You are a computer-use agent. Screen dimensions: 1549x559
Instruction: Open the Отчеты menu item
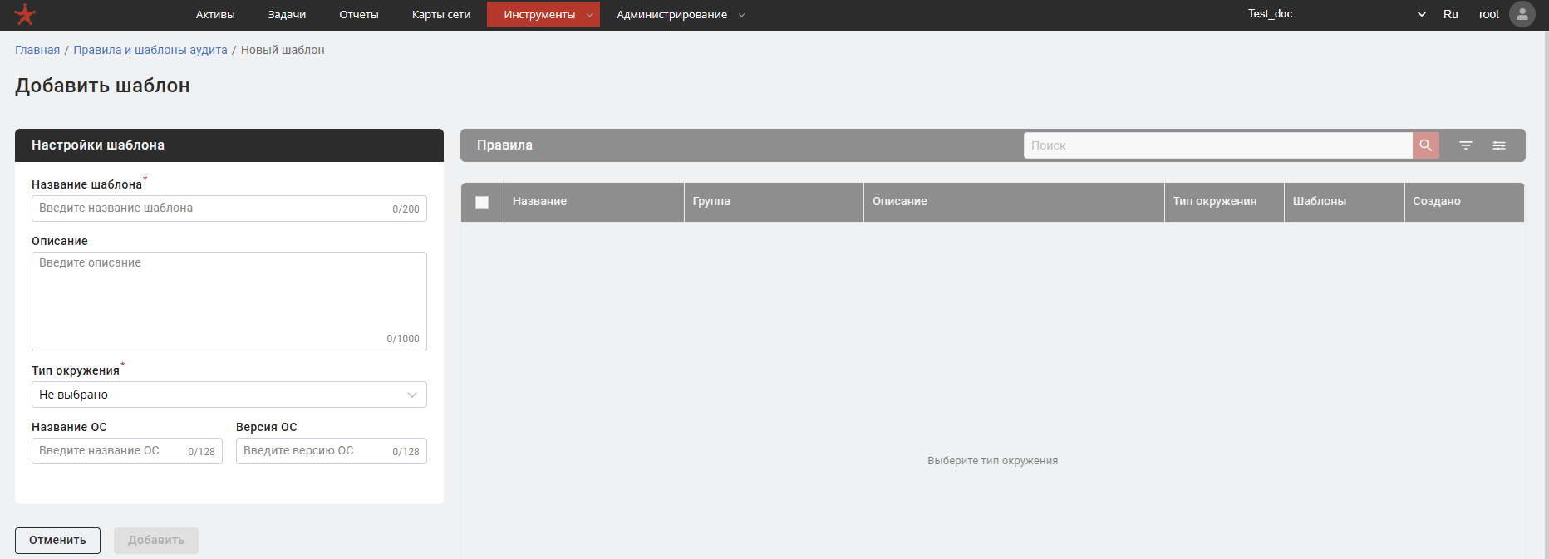[358, 14]
